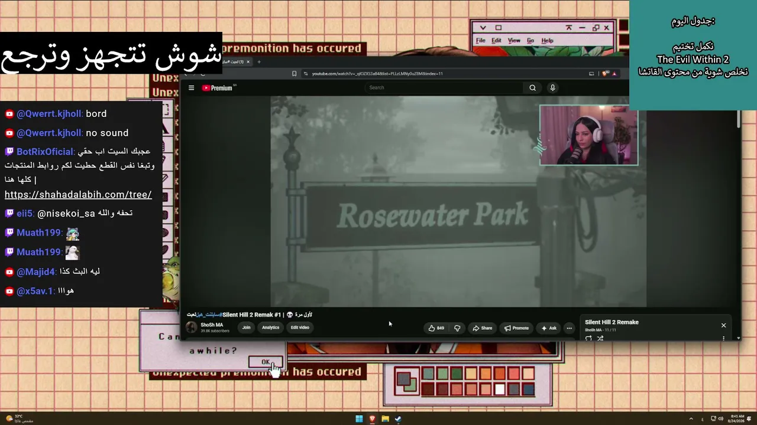Share the video
This screenshot has width=757, height=425.
tap(482, 328)
